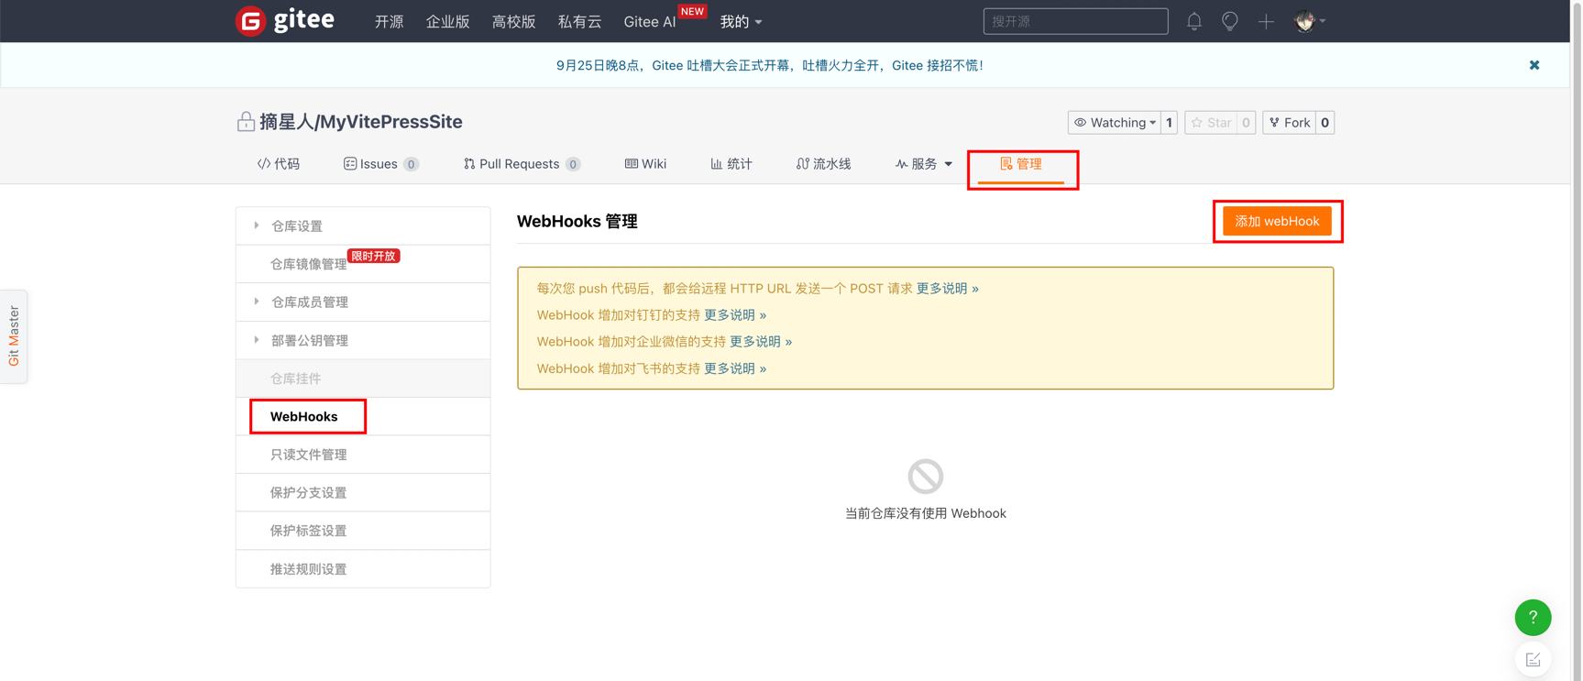Click the Gitee logo icon
Viewport: 1583px width, 681px height.
tap(250, 20)
